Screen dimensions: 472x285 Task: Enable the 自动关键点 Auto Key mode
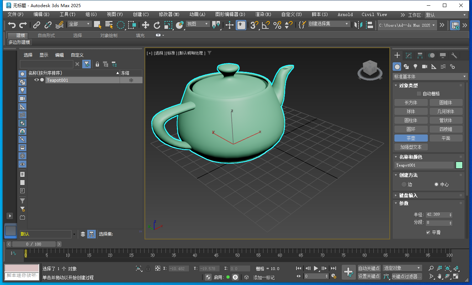pyautogui.click(x=369, y=268)
